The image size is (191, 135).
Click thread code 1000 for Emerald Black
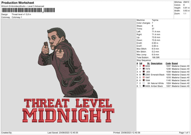tap(168, 75)
